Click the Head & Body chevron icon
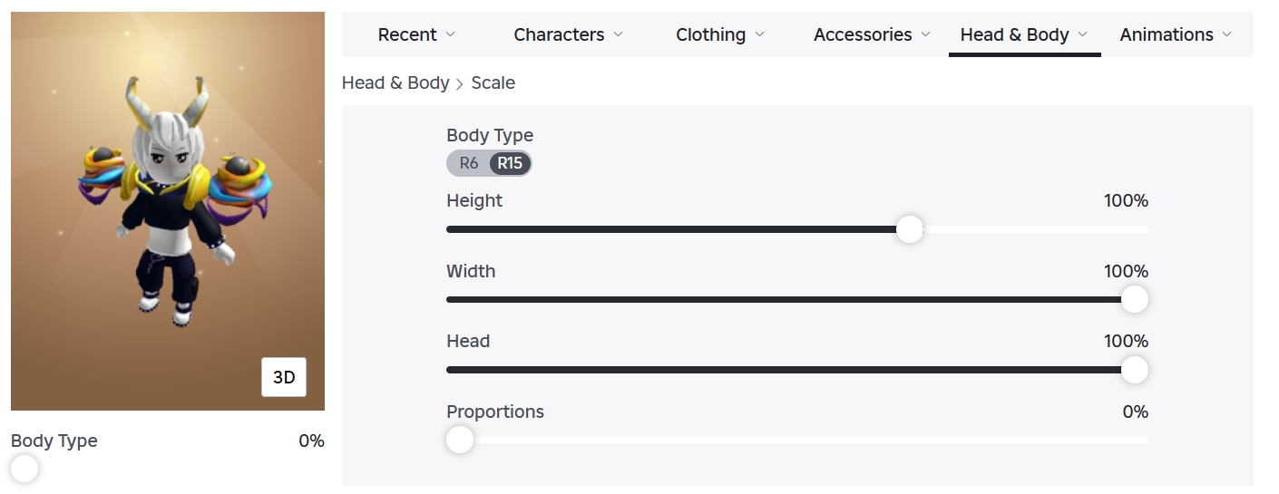Screen dimensions: 1279x494 pos(1083,34)
